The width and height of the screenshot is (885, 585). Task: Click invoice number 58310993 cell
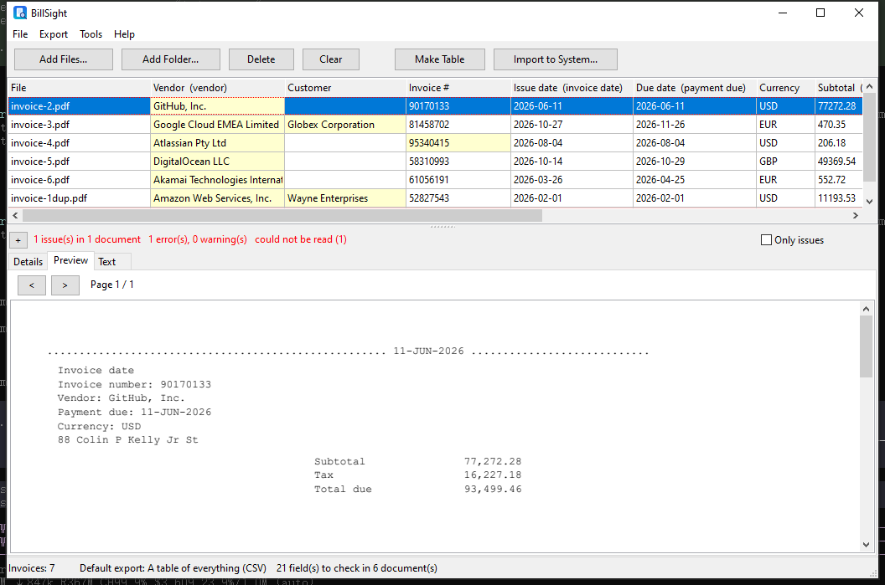[x=458, y=162]
